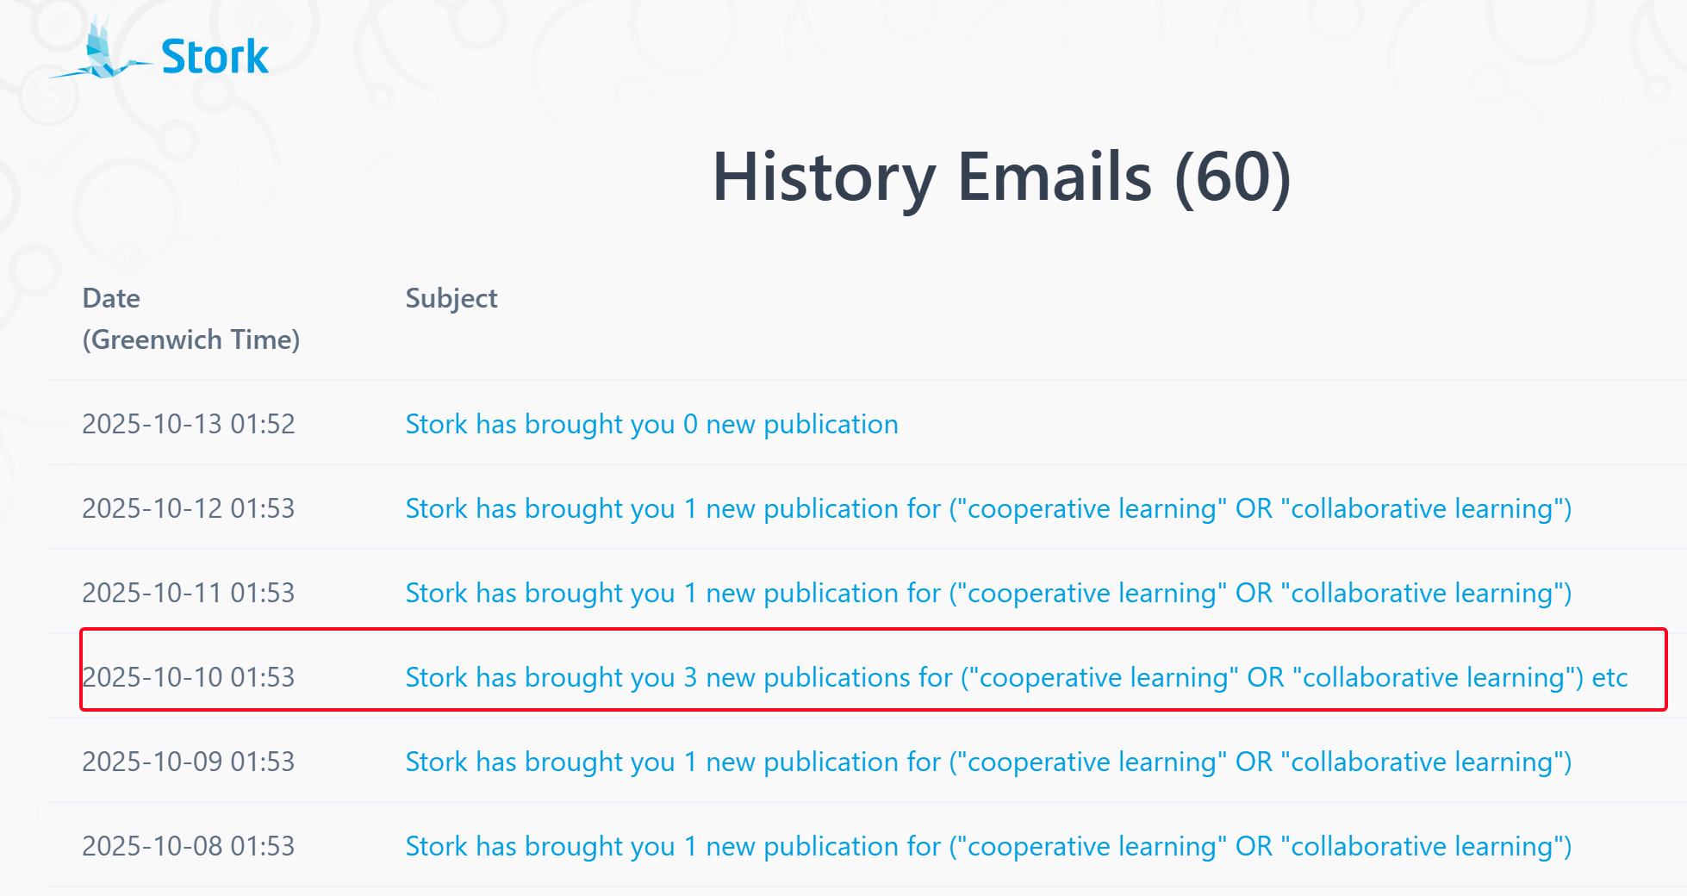1687x896 pixels.
Task: Click the 2025-10-10 01:53 date cell
Action: click(x=189, y=677)
